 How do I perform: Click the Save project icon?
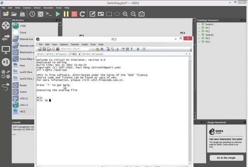point(22,14)
